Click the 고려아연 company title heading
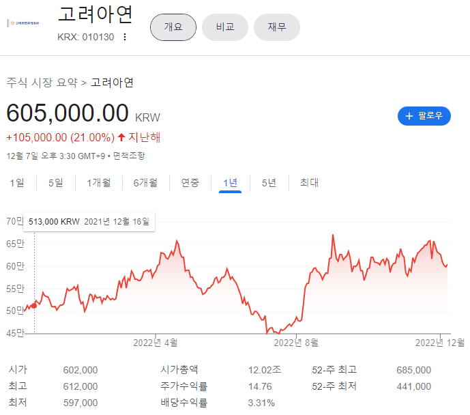This screenshot has width=470, height=415. coord(96,14)
